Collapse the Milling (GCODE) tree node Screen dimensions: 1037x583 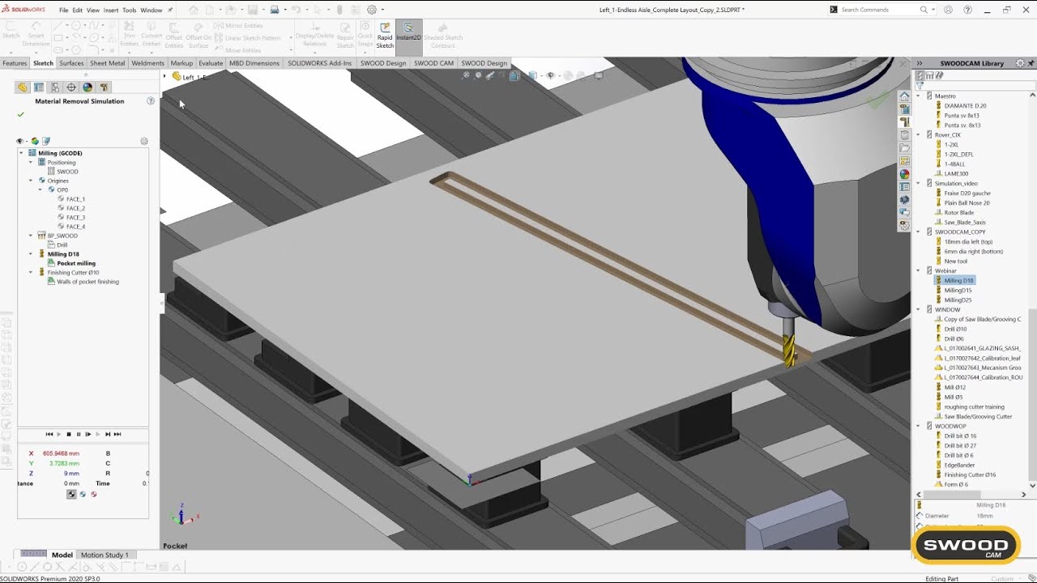21,153
